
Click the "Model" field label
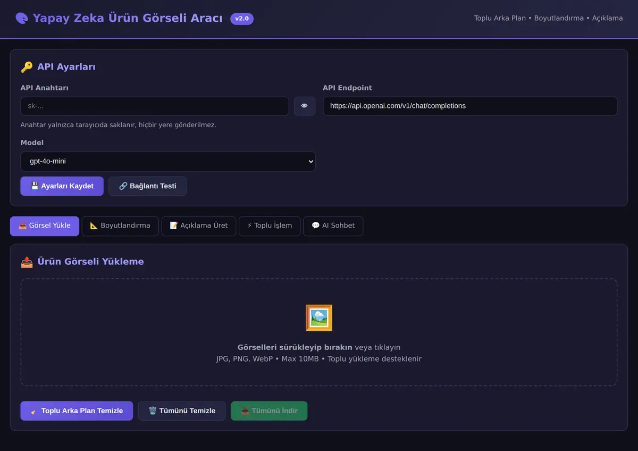[x=32, y=143]
